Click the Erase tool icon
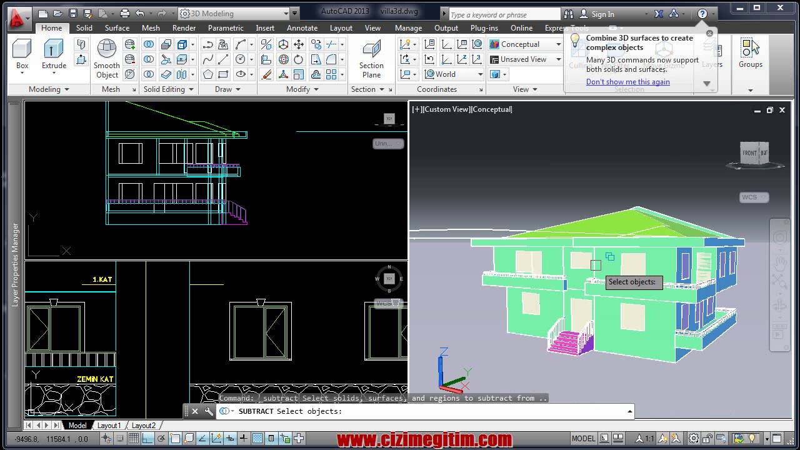800x450 pixels. [266, 74]
